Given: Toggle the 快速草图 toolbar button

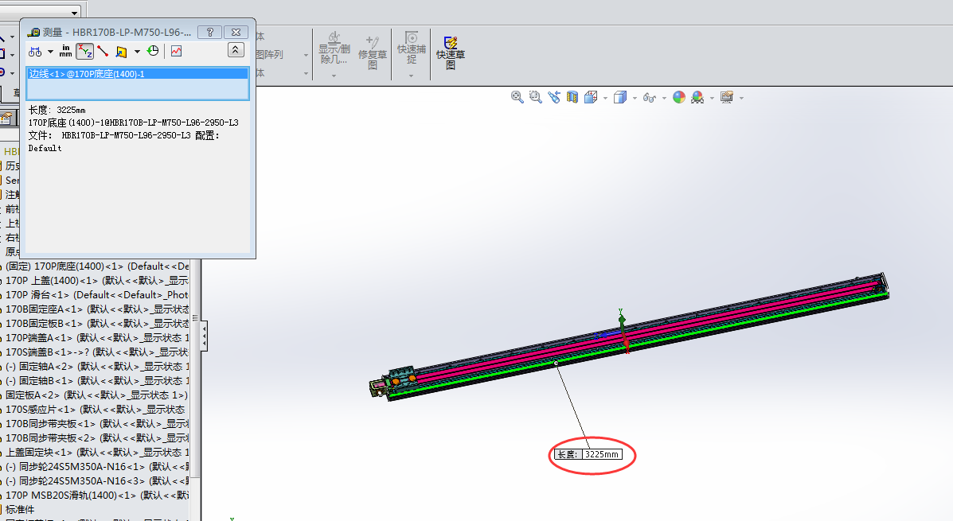Looking at the screenshot, I should (x=451, y=52).
